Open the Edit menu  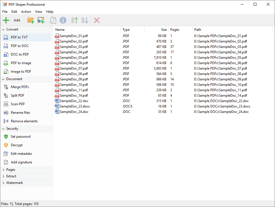14,12
